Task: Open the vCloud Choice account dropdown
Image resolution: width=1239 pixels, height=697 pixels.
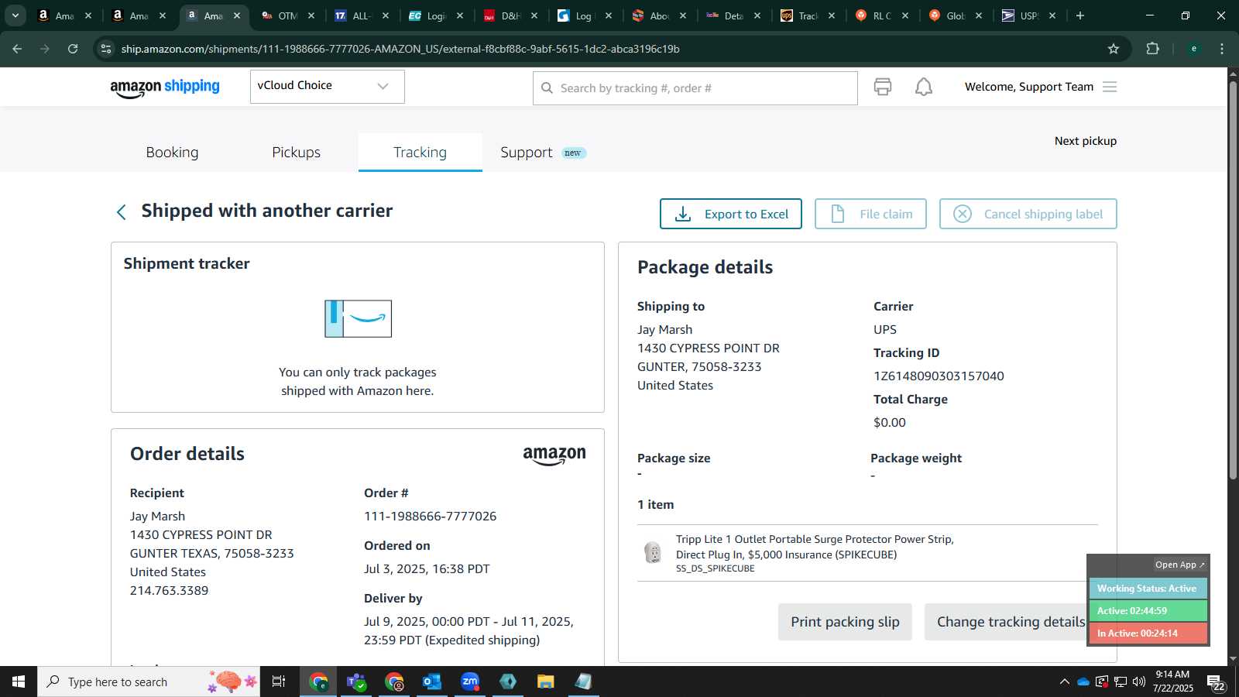Action: tap(327, 86)
